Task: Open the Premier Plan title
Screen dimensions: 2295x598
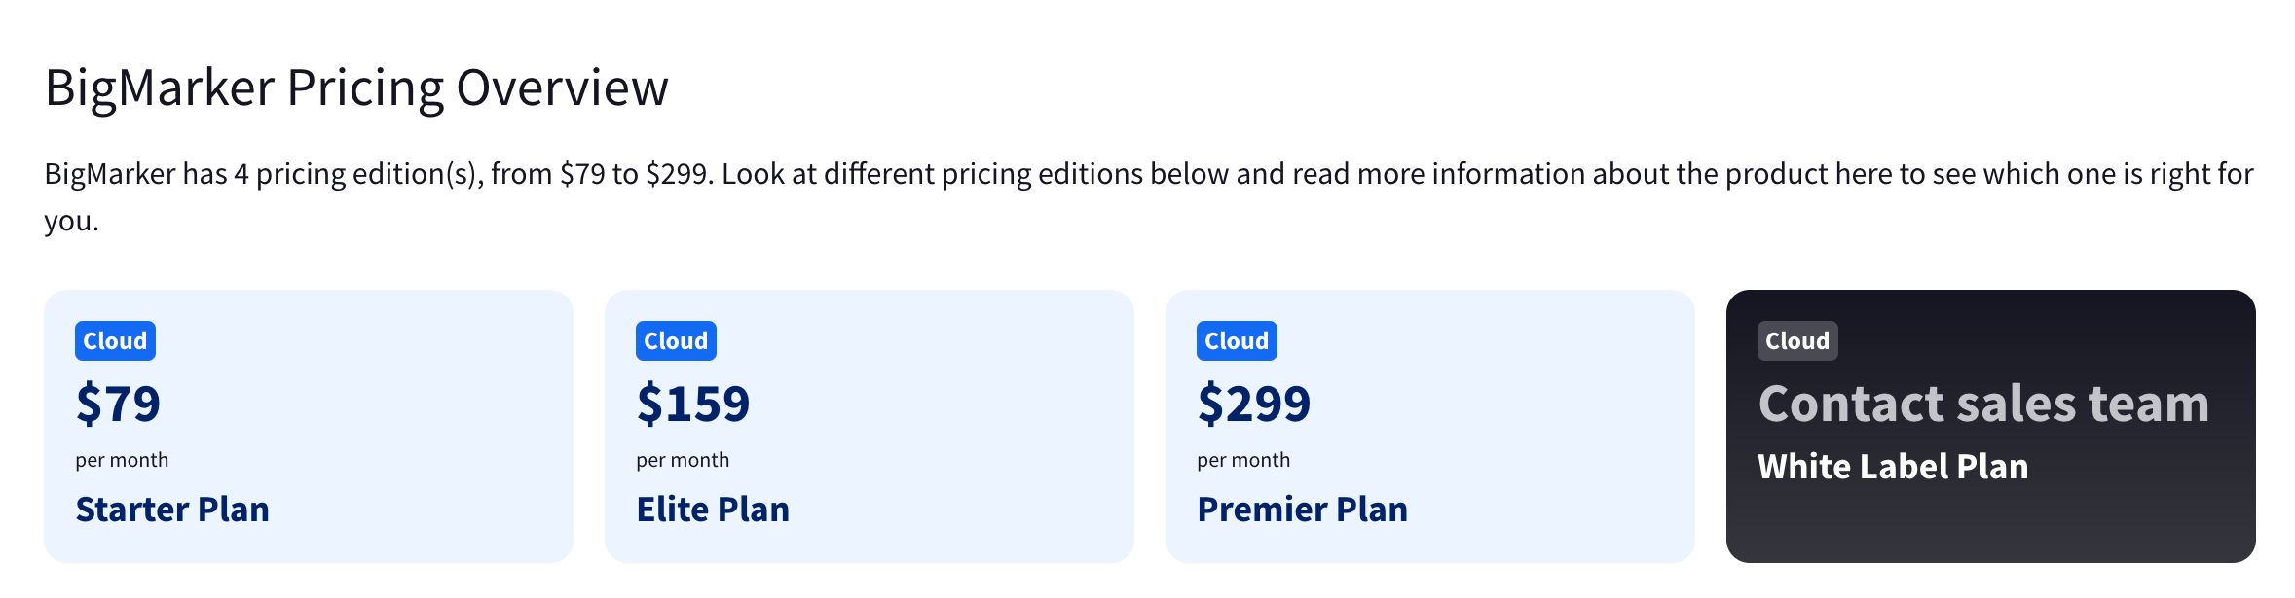Action: pyautogui.click(x=1303, y=510)
